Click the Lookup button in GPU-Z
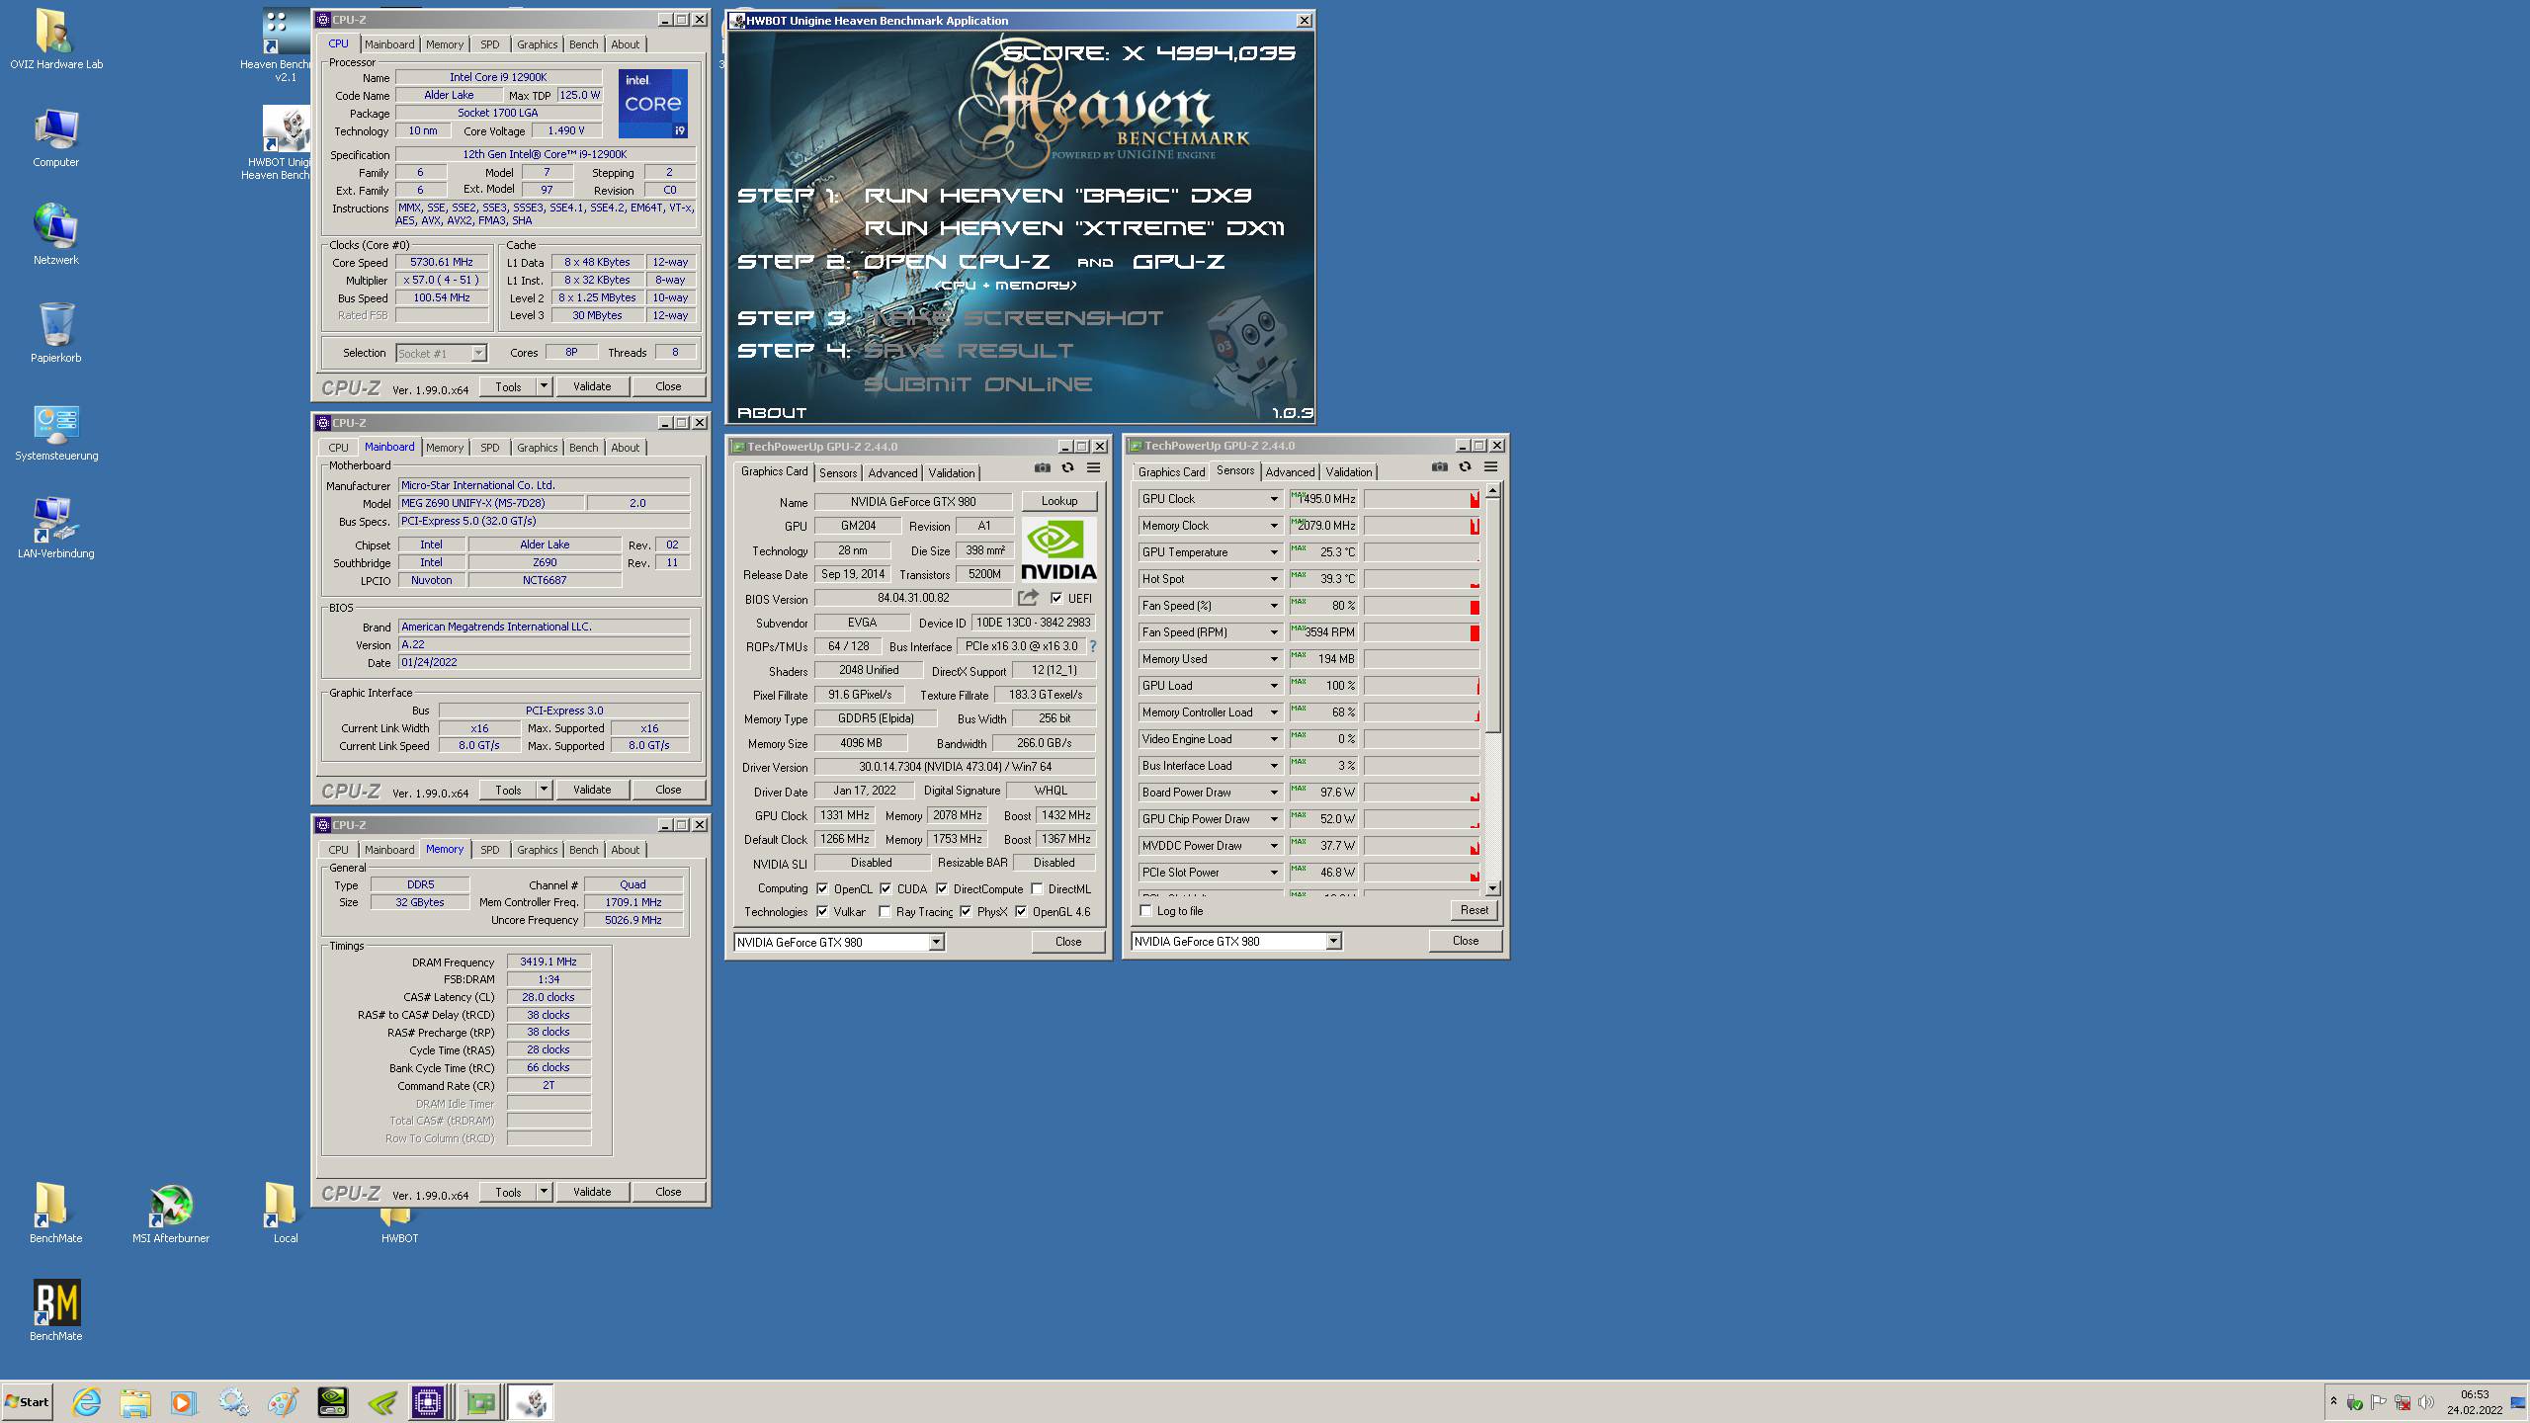This screenshot has width=2530, height=1423. (x=1058, y=501)
